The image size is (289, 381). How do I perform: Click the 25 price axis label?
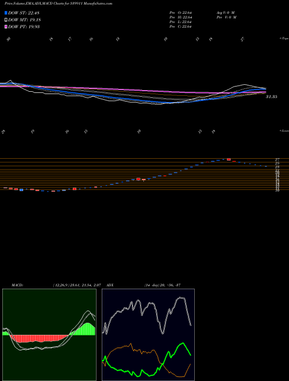click(277, 163)
